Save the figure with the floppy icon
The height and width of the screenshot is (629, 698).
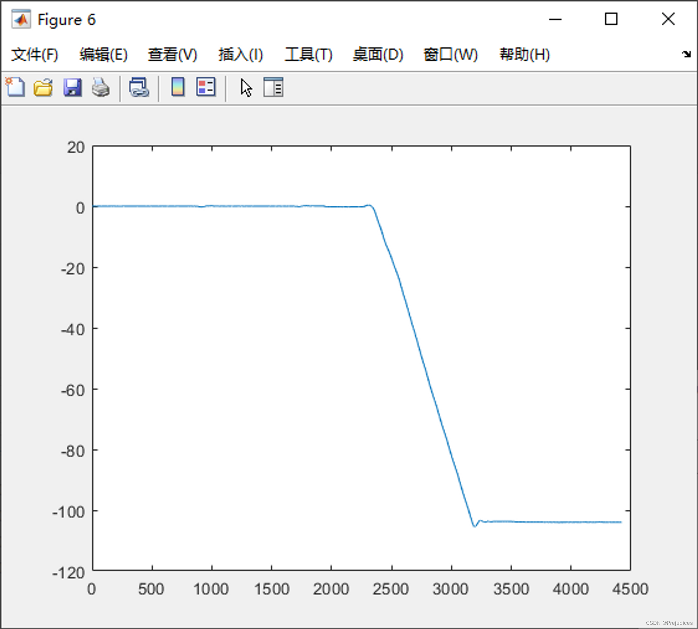pyautogui.click(x=73, y=87)
